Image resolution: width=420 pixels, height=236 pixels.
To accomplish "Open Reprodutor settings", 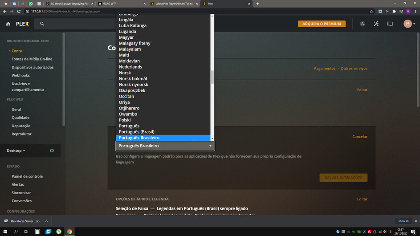I will 21,134.
